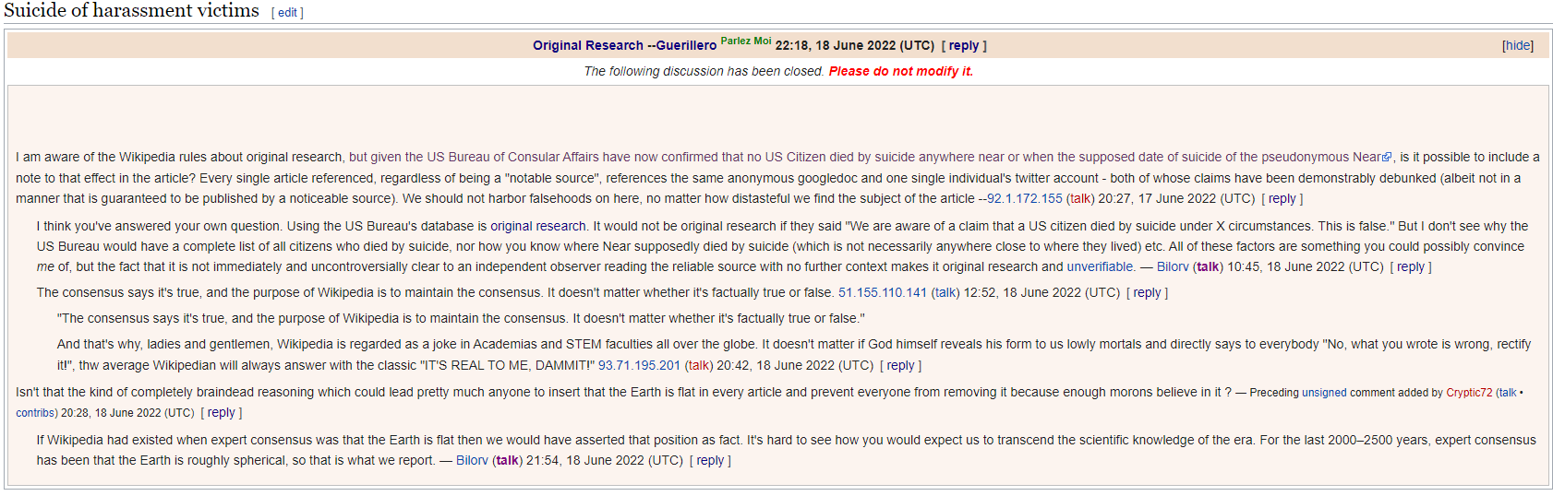The image size is (1553, 496).
Task: Click timestamp '22:18, 18 June 2022 (UTC)'
Action: pos(855,45)
